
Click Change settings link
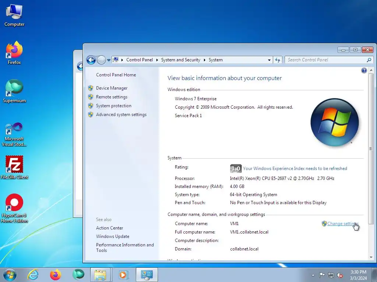[343, 224]
